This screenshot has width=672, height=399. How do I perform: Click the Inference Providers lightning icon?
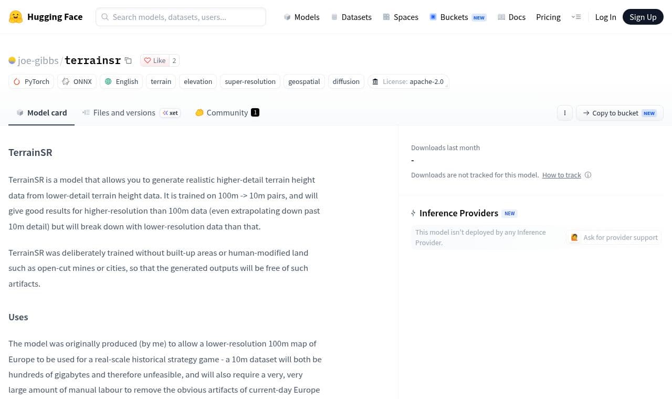tap(414, 213)
